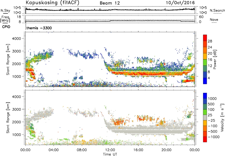Click the 4000 tick in power panel
The width and height of the screenshot is (225, 156).
coord(17,39)
